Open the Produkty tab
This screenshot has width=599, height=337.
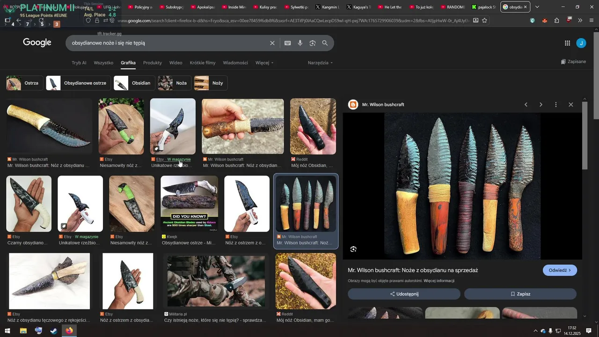pyautogui.click(x=153, y=63)
